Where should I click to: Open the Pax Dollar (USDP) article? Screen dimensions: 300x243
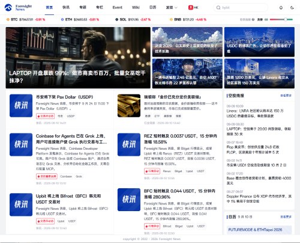point(64,97)
